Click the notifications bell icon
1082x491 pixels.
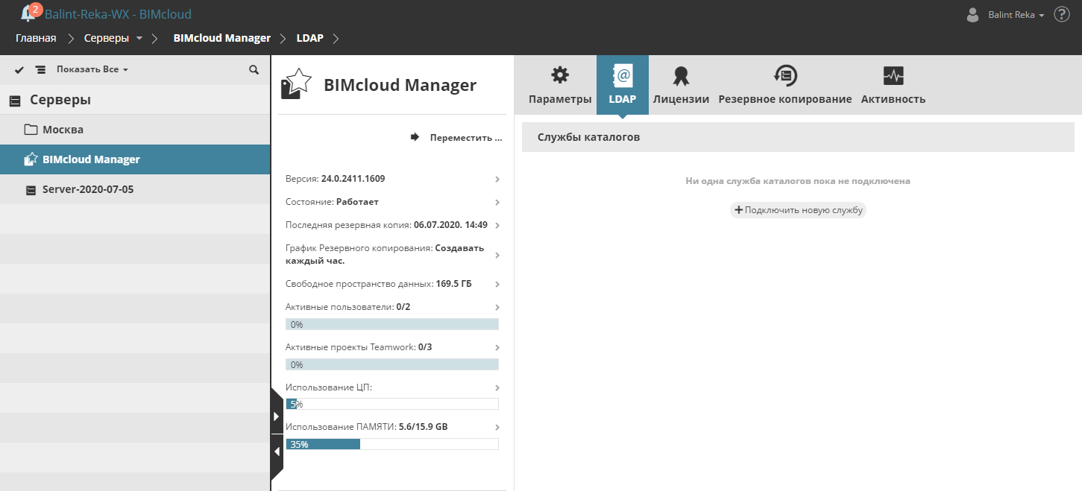click(x=29, y=13)
